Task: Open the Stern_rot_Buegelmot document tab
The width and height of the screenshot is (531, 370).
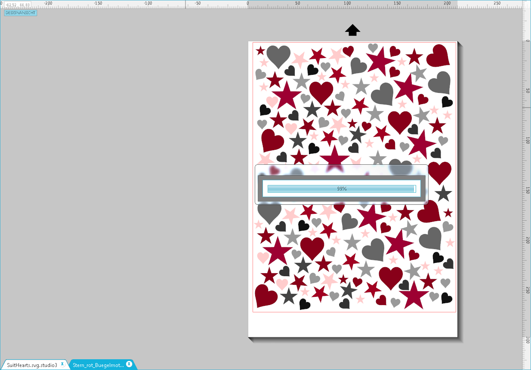Action: click(98, 365)
